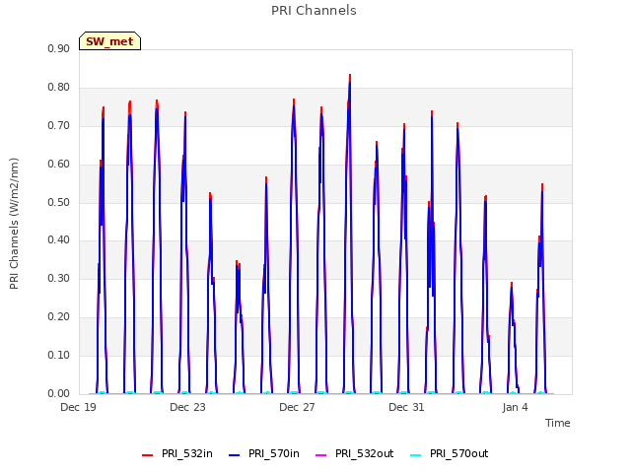Click the Jan 4 x-axis tick label
Viewport: 631px width, 473px height.
pyautogui.click(x=515, y=407)
